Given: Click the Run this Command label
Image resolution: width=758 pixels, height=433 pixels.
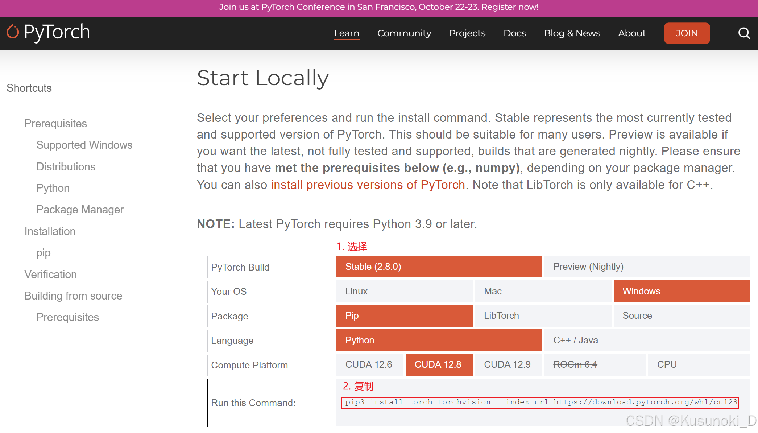Looking at the screenshot, I should click(253, 403).
